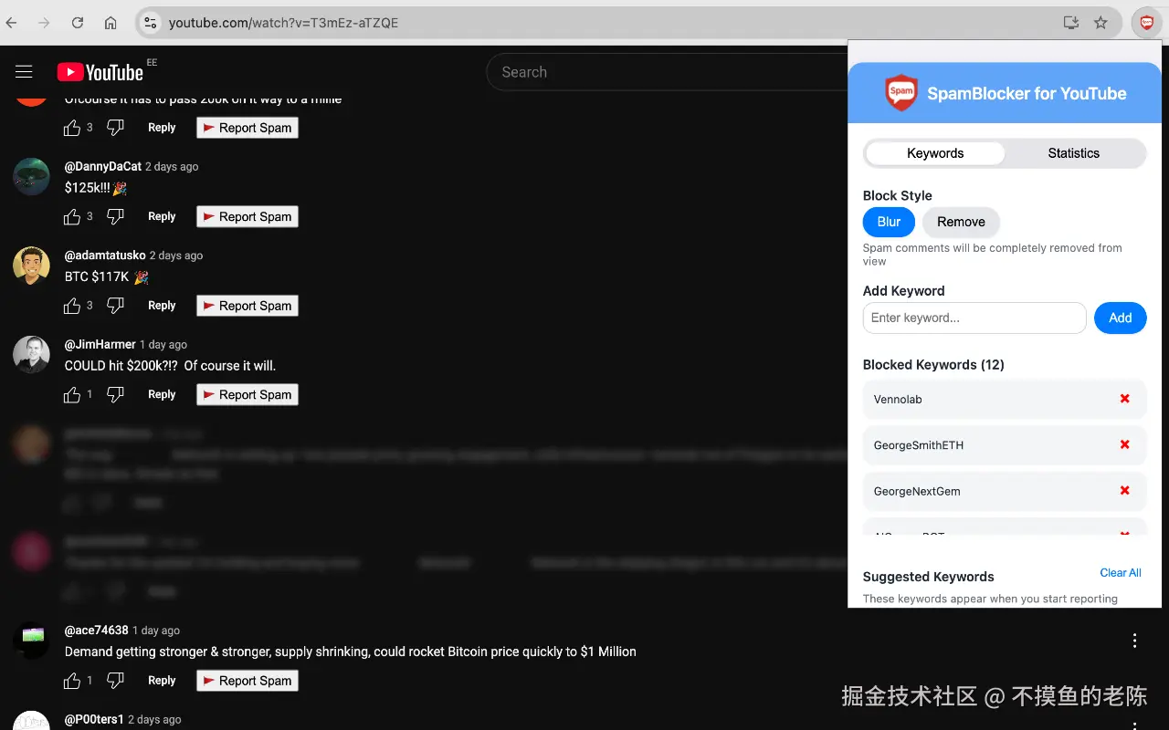Report Spam on @ace74638's comment
The width and height of the screenshot is (1169, 730).
point(247,681)
